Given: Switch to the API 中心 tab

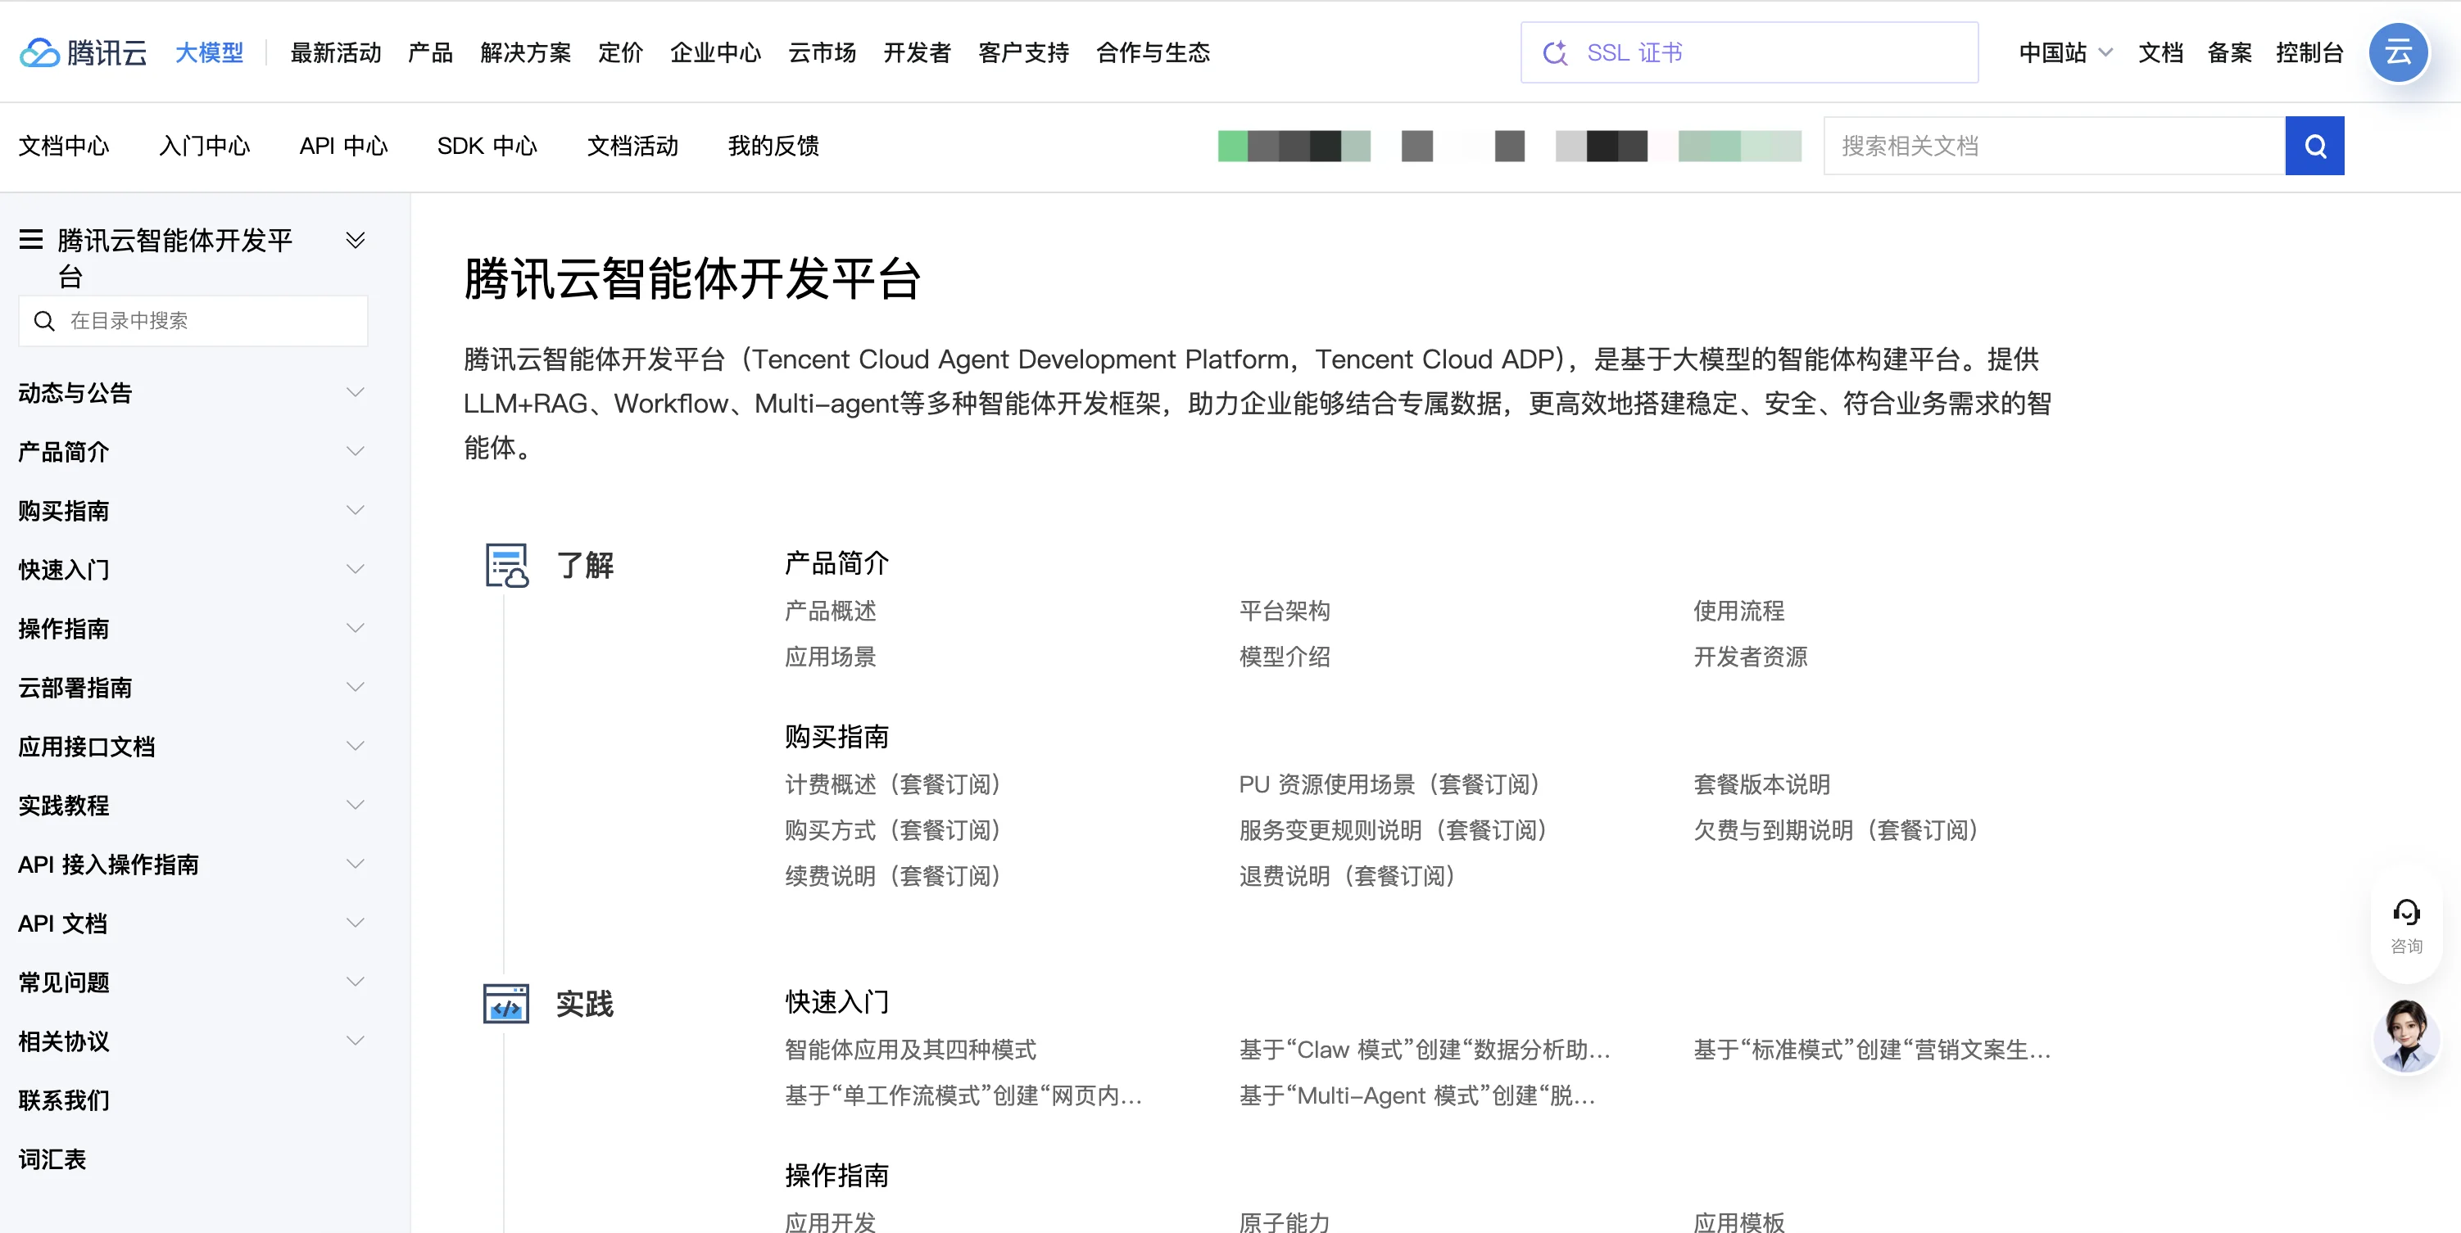Looking at the screenshot, I should [x=344, y=146].
